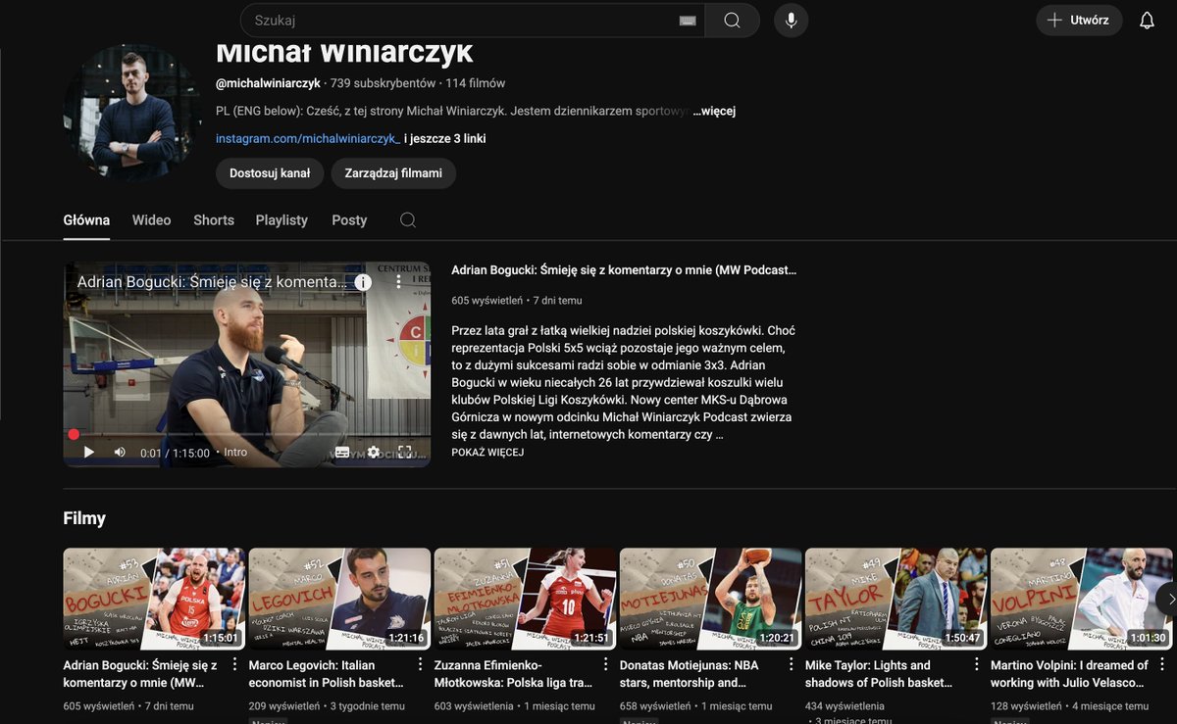Screen dimensions: 1177x724
Task: Click the search magnifier button in top bar
Action: click(x=732, y=21)
